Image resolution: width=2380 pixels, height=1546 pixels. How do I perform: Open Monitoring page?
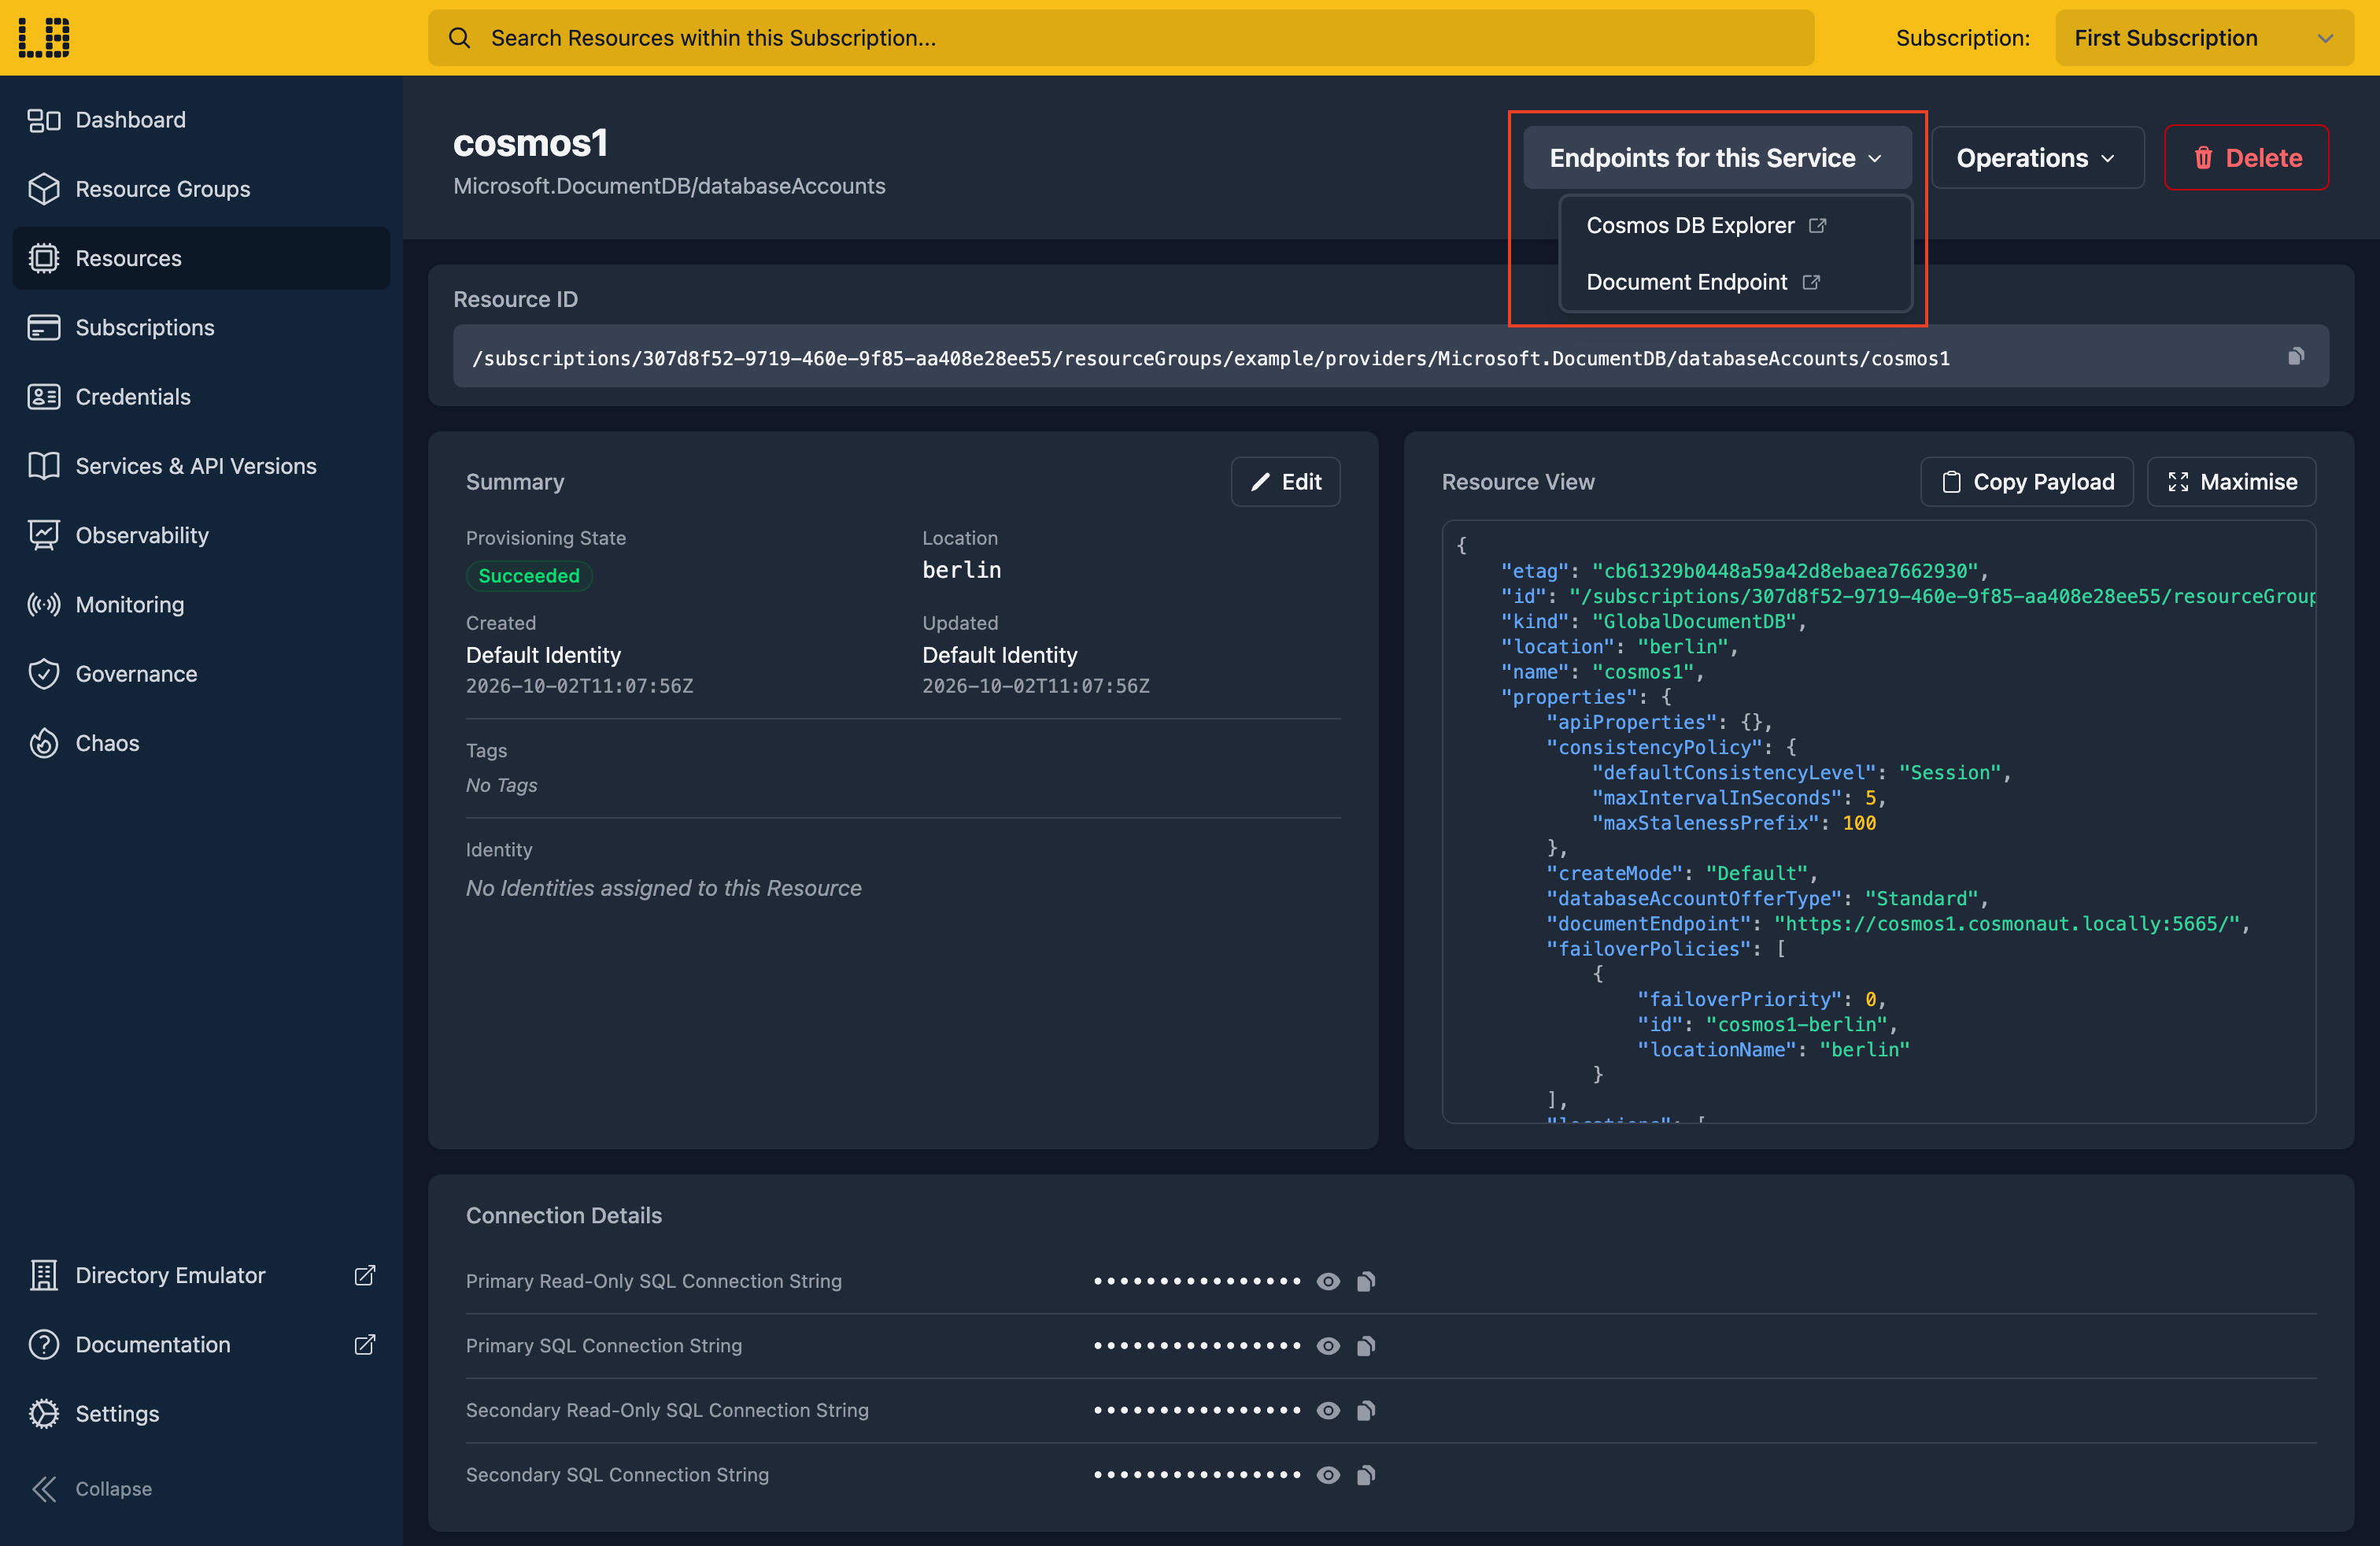tap(201, 604)
